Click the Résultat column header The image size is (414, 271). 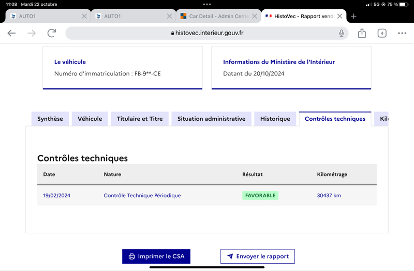click(x=253, y=174)
